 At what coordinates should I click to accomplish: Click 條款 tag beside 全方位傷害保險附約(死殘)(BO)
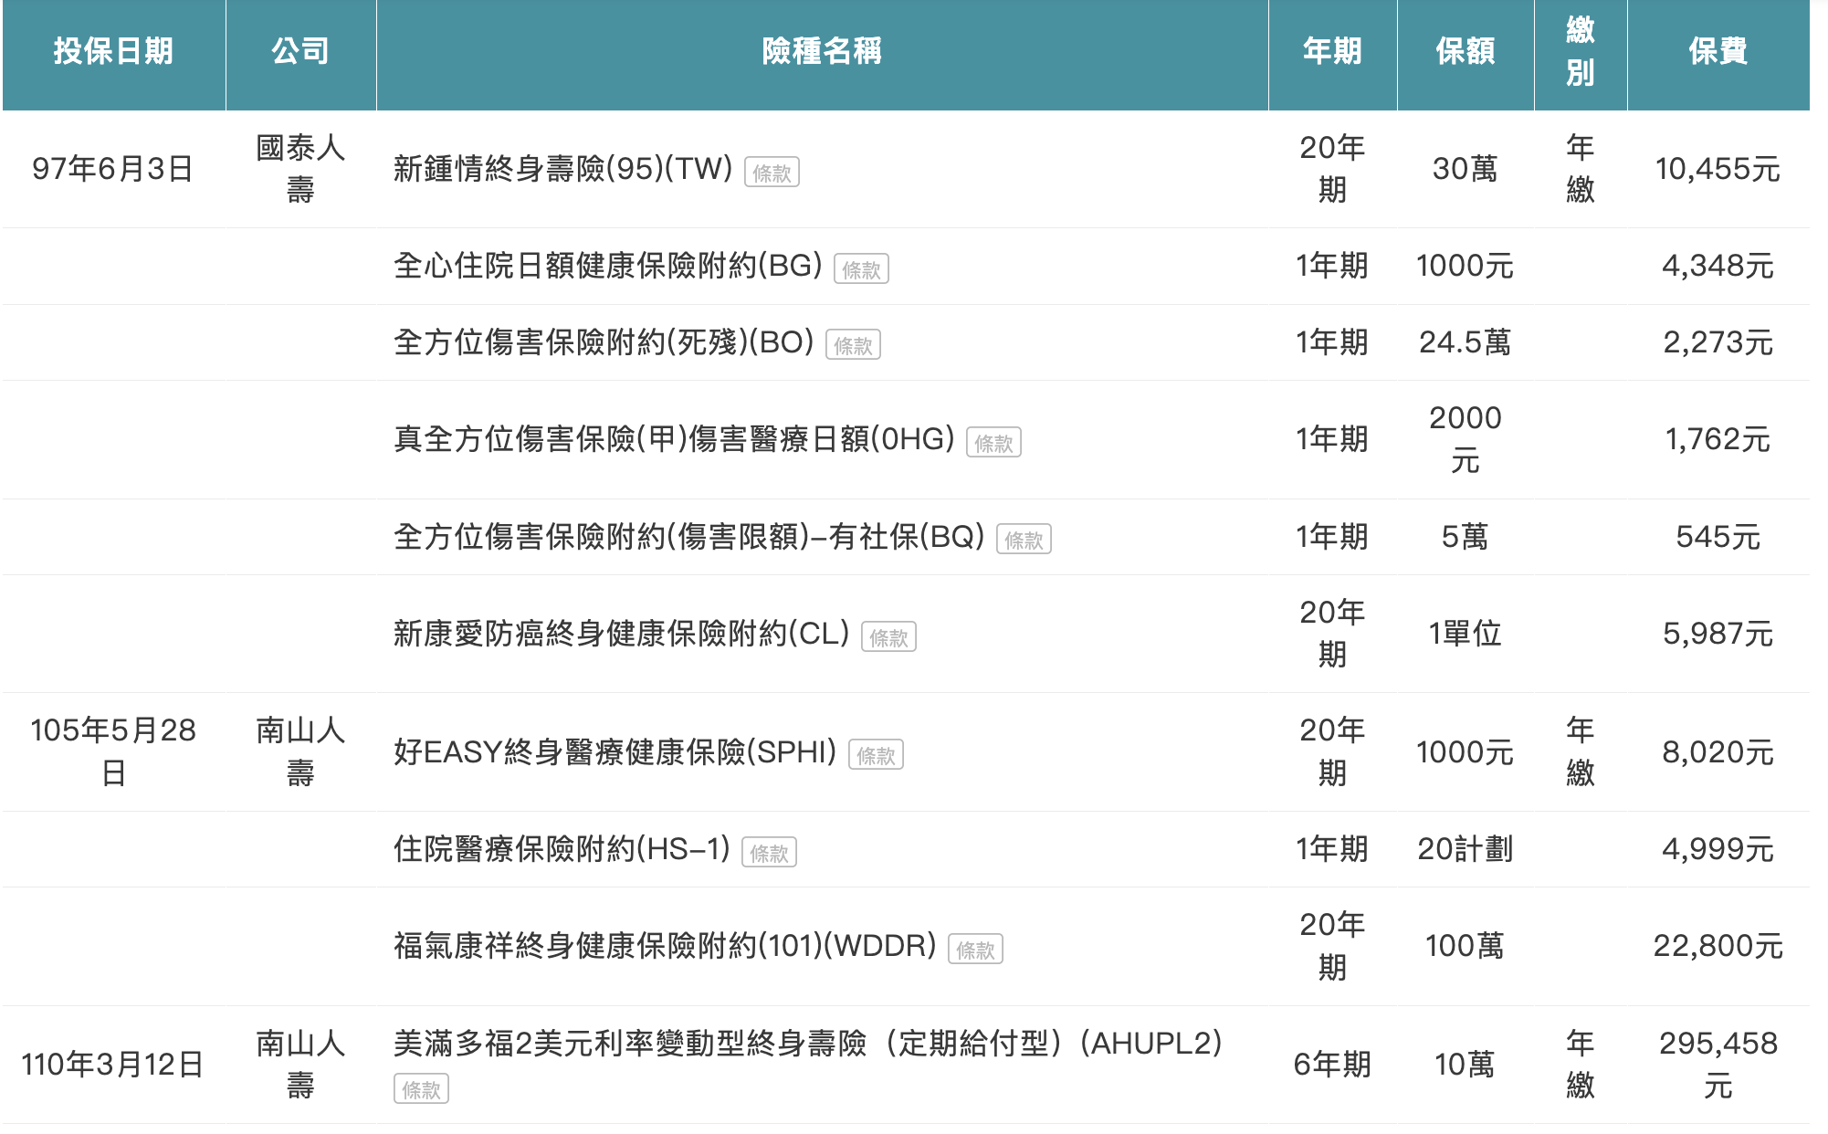click(853, 345)
